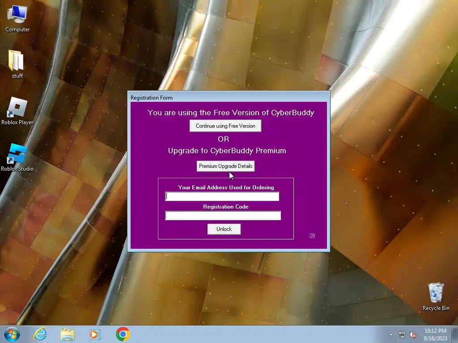Open Premium Upgrade Details
This screenshot has width=458, height=343.
click(x=225, y=166)
